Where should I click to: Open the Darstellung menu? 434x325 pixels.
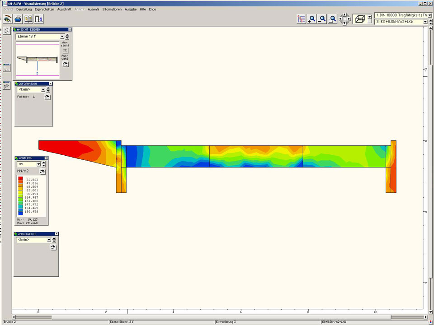[24, 9]
